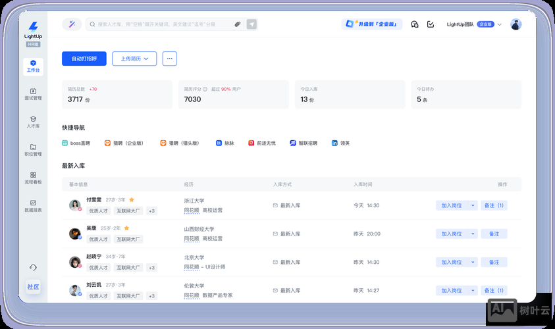Click the paperclip attachment icon in search bar

click(238, 24)
